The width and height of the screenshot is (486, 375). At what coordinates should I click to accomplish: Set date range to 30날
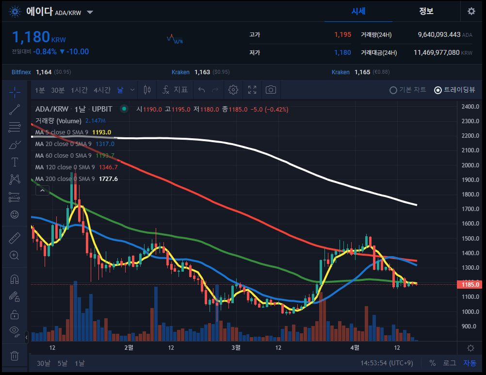(43, 363)
